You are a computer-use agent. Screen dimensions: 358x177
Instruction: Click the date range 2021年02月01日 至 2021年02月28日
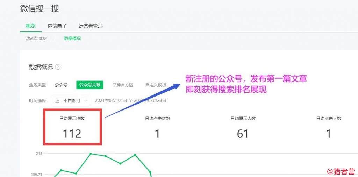tap(130, 100)
